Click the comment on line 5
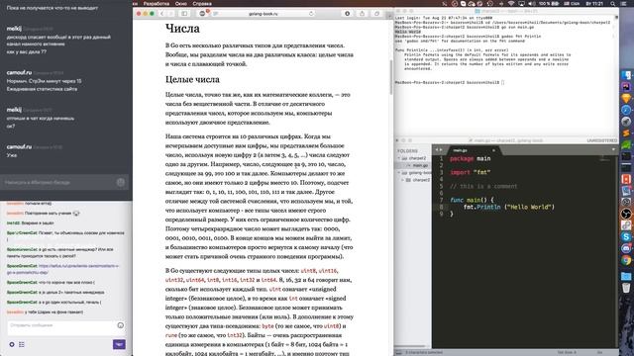Viewport: 634px width, 356px height. 483,187
